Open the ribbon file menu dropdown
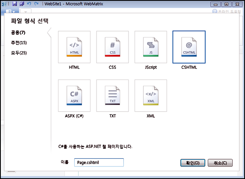The width and height of the screenshot is (245, 179). 10,12
